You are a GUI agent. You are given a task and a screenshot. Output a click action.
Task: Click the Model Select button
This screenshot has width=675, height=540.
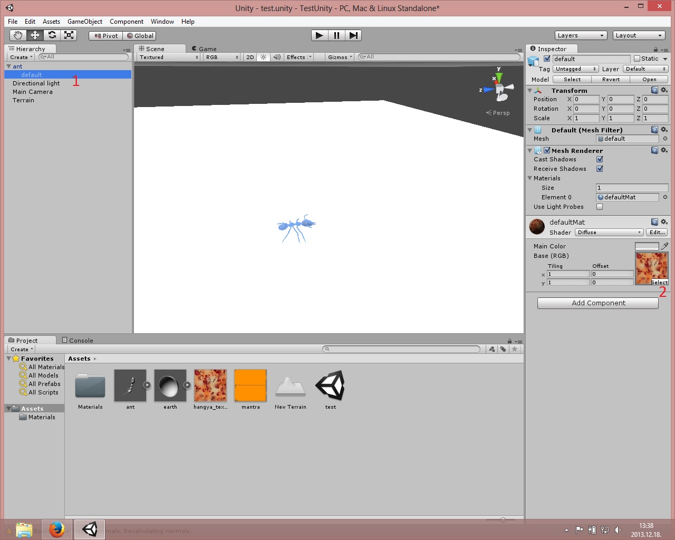(572, 80)
